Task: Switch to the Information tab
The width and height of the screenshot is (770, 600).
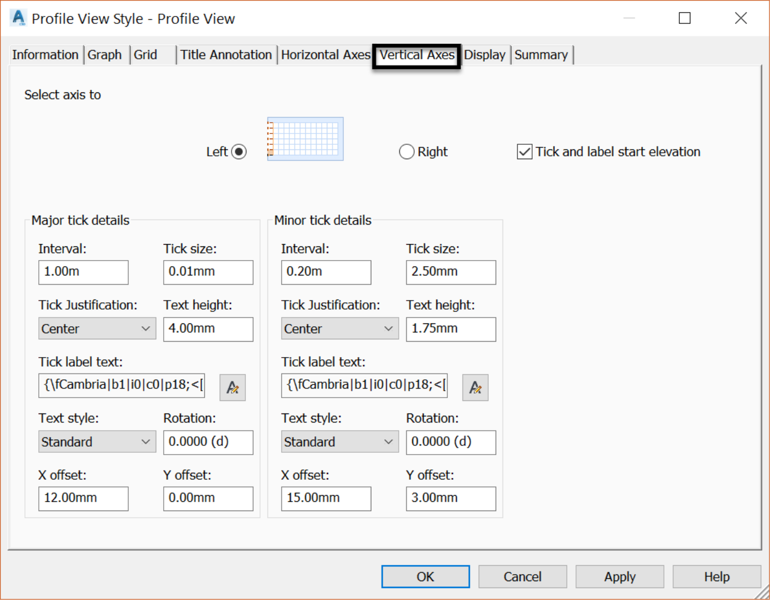Action: [x=45, y=55]
